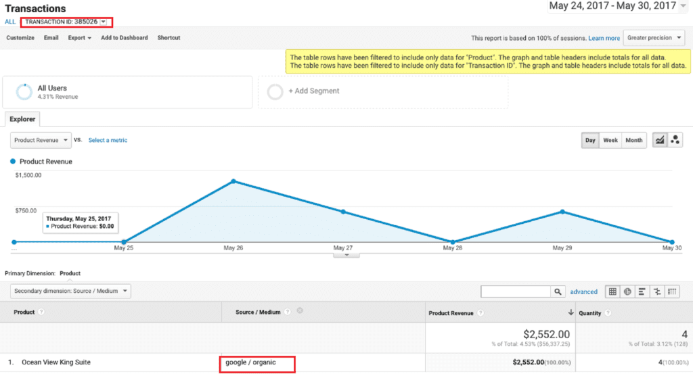Screen dimensions: 693x374
Task: Click the May 28 data point
Action: pos(453,242)
